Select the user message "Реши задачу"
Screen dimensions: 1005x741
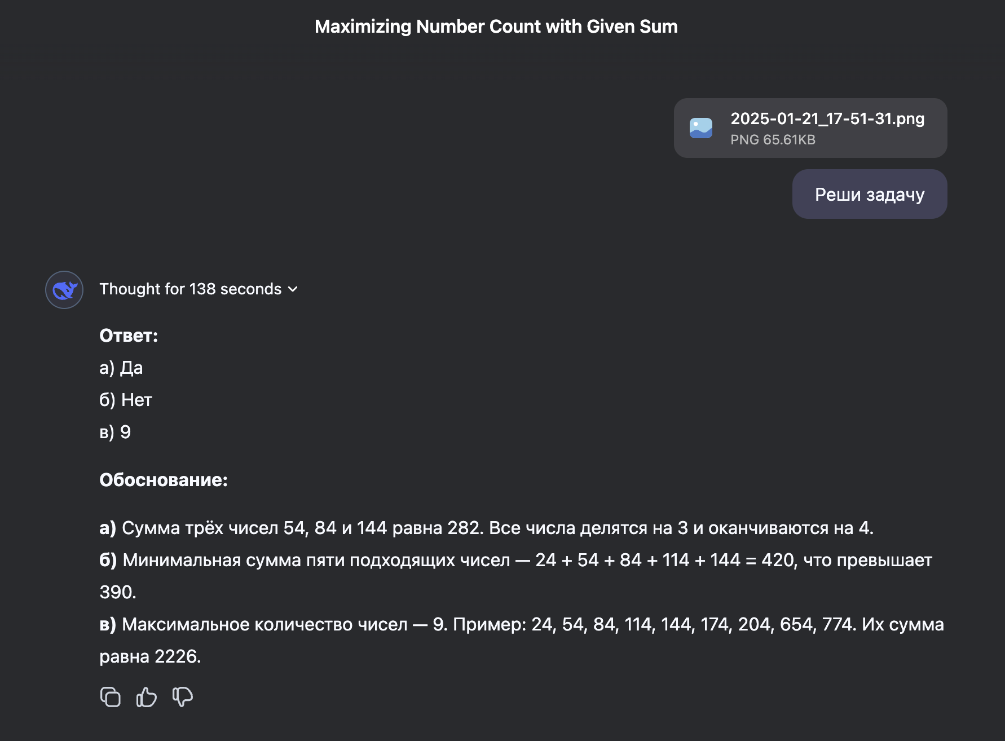click(x=869, y=195)
